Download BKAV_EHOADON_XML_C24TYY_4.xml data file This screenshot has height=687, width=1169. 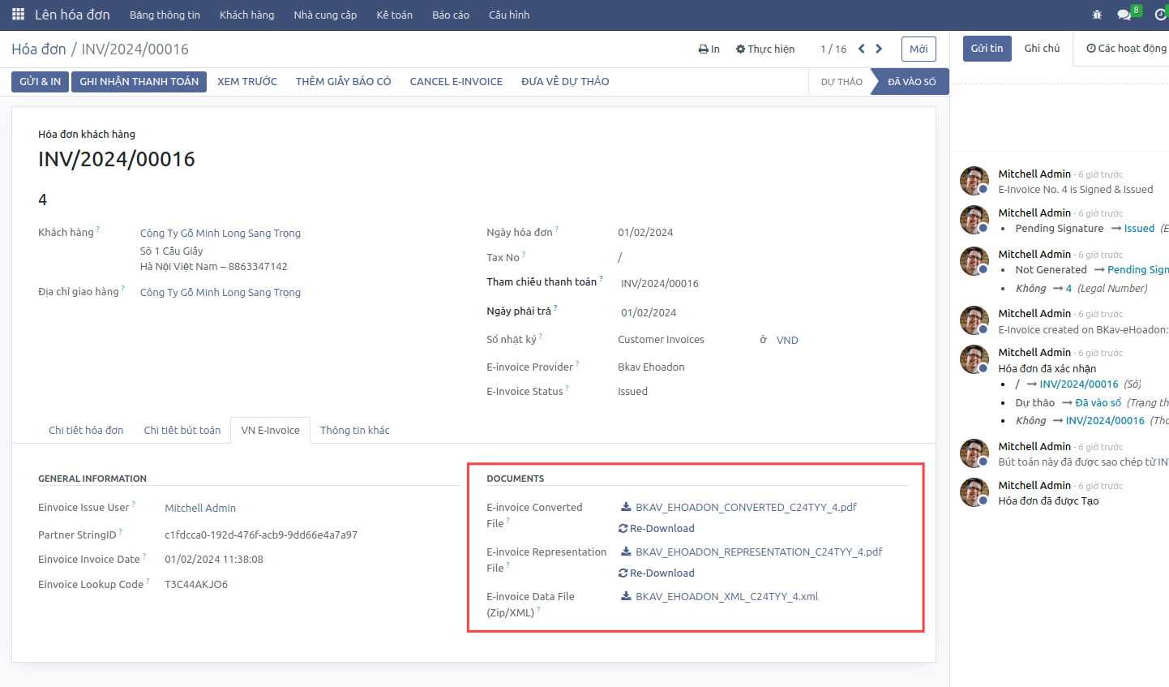[726, 596]
